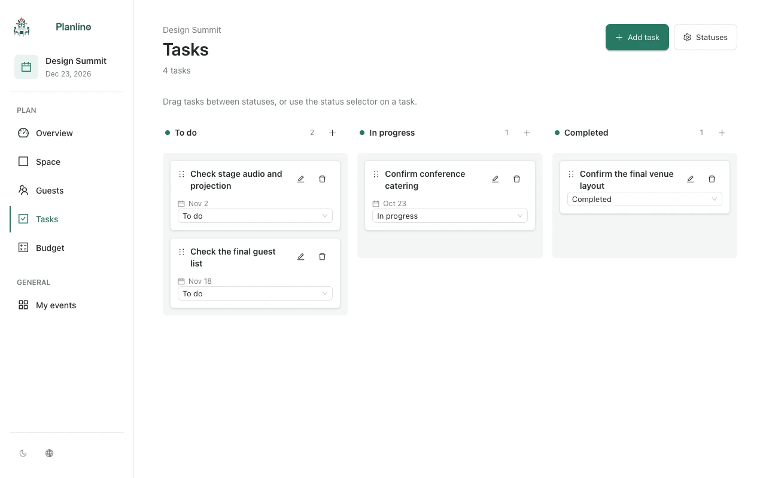
Task: Add a new task to To do column
Action: [x=333, y=133]
